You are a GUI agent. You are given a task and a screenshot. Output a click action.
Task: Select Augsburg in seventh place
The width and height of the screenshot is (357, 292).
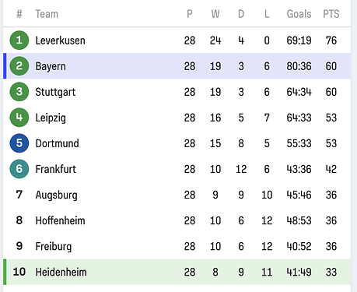coord(57,195)
